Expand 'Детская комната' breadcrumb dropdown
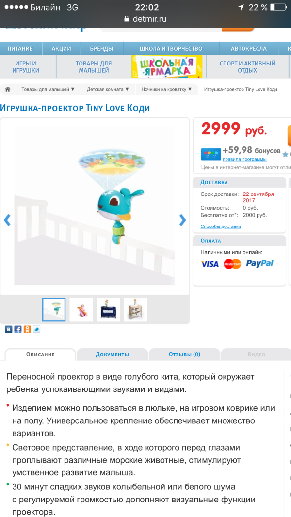291x517 pixels. tap(108, 89)
